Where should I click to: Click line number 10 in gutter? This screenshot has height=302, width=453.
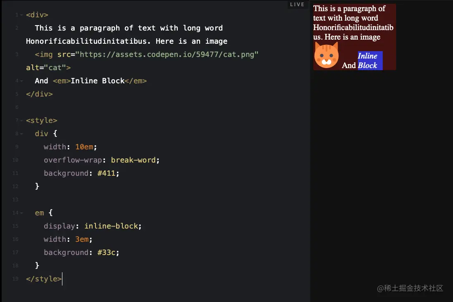(x=15, y=160)
